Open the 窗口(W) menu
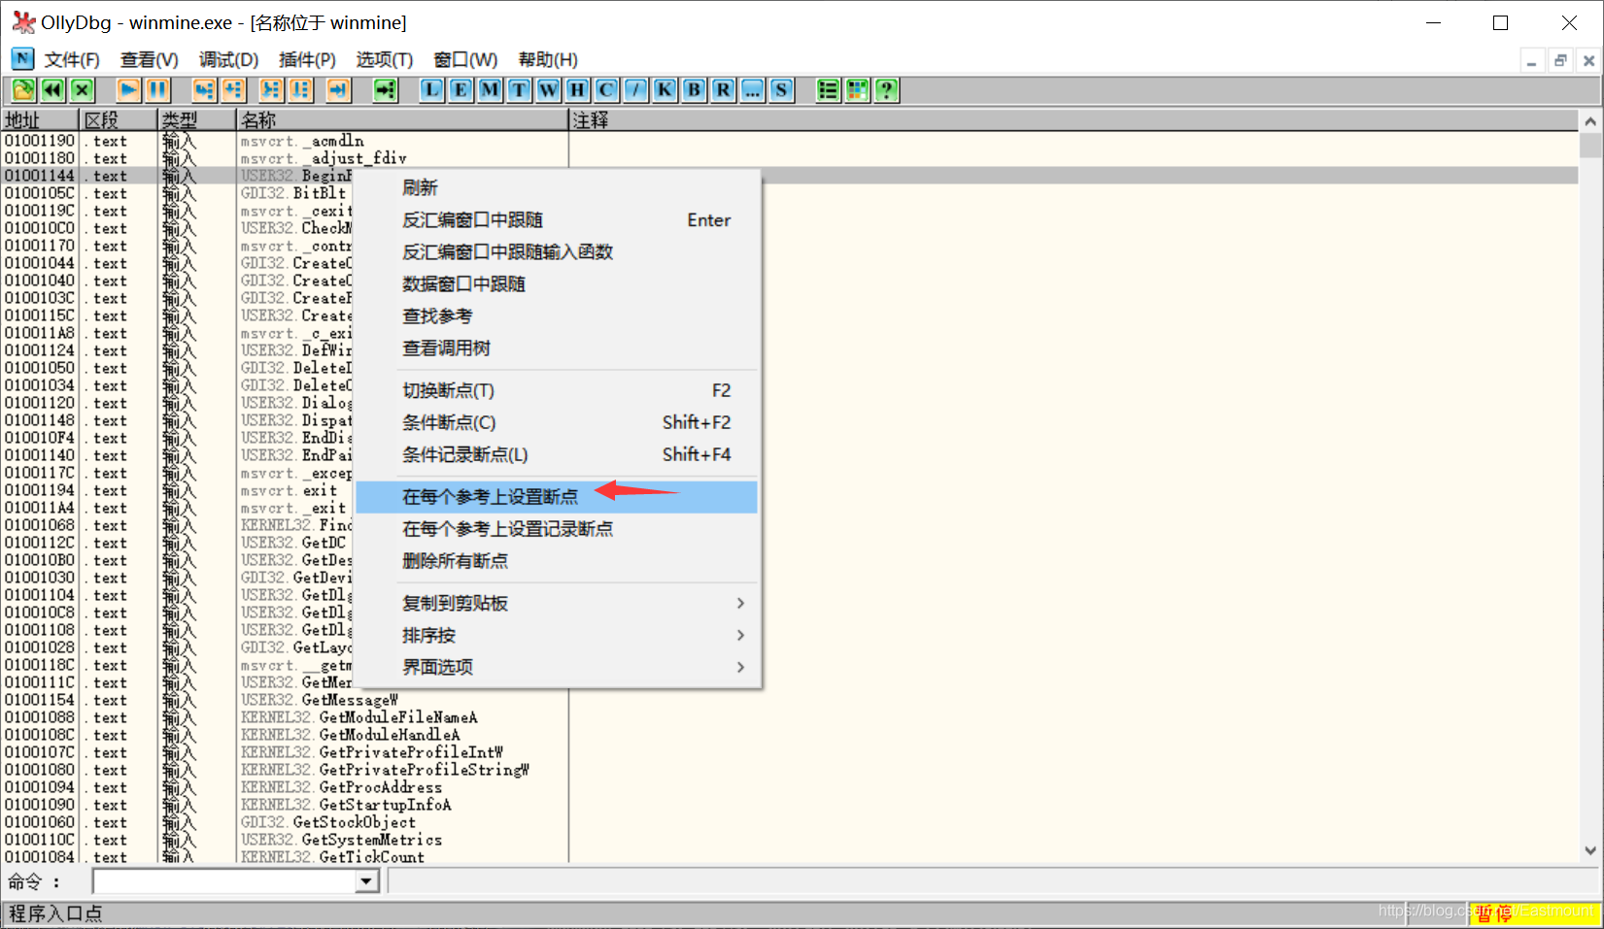 pyautogui.click(x=465, y=60)
